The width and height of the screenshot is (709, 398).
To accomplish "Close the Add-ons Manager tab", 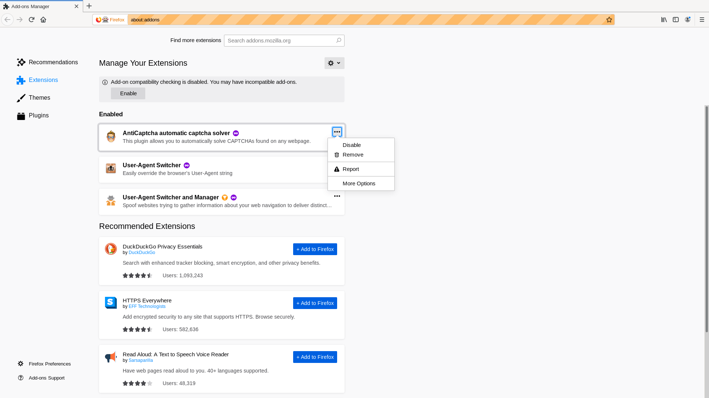I will [x=77, y=6].
